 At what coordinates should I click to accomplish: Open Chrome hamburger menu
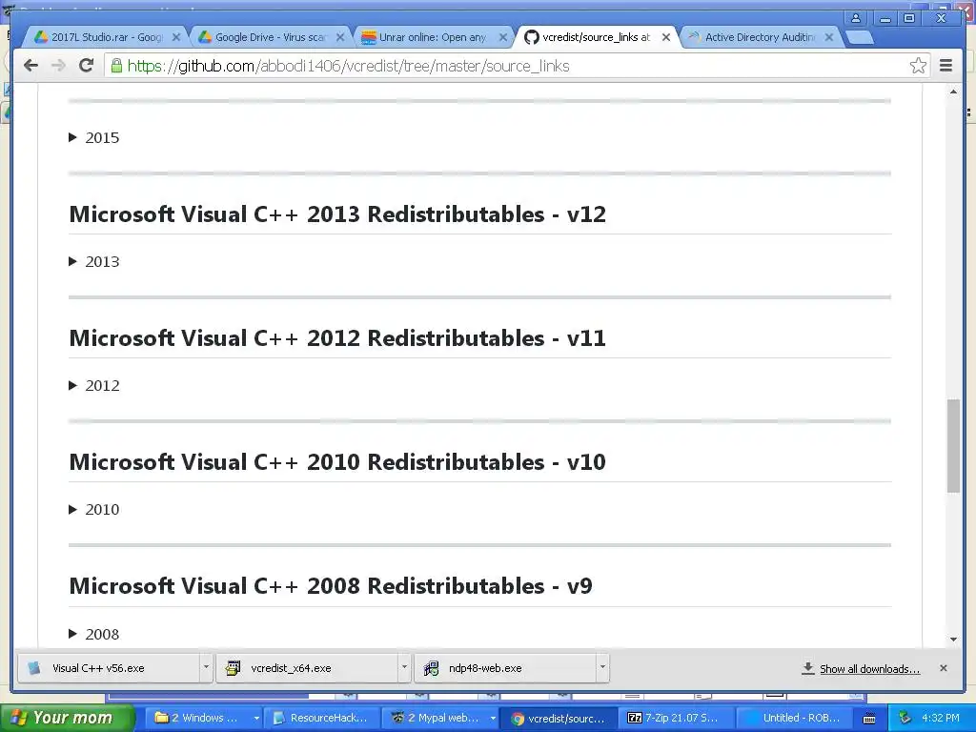coord(946,66)
